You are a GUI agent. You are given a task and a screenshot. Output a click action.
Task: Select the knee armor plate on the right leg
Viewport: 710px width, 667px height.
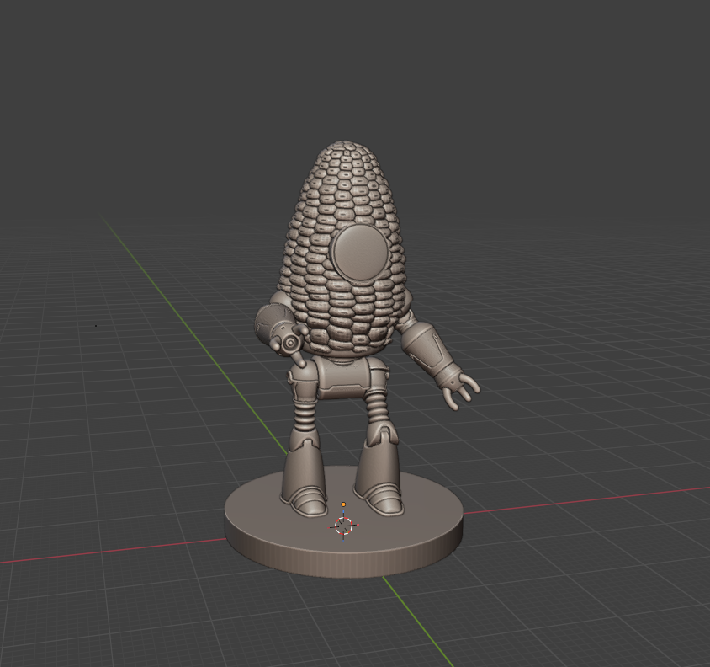click(382, 435)
